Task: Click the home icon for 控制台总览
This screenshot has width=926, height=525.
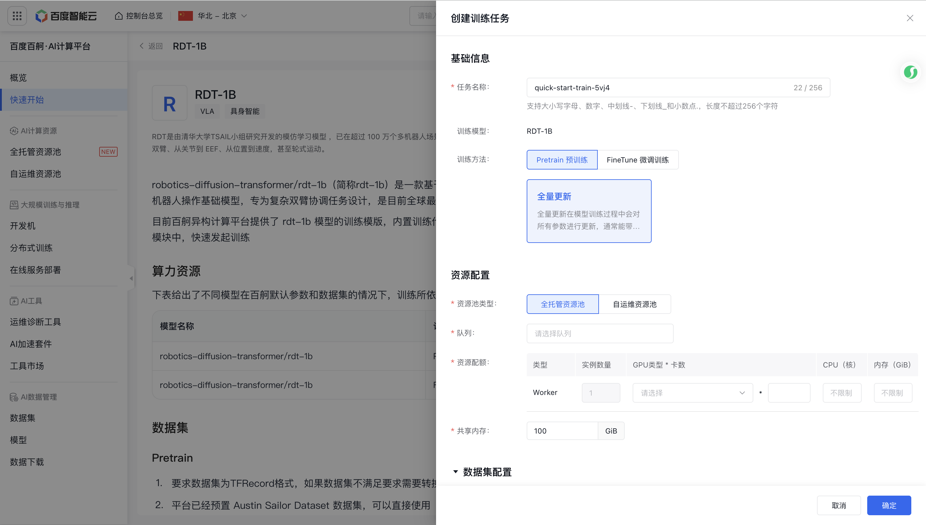Action: pos(119,16)
